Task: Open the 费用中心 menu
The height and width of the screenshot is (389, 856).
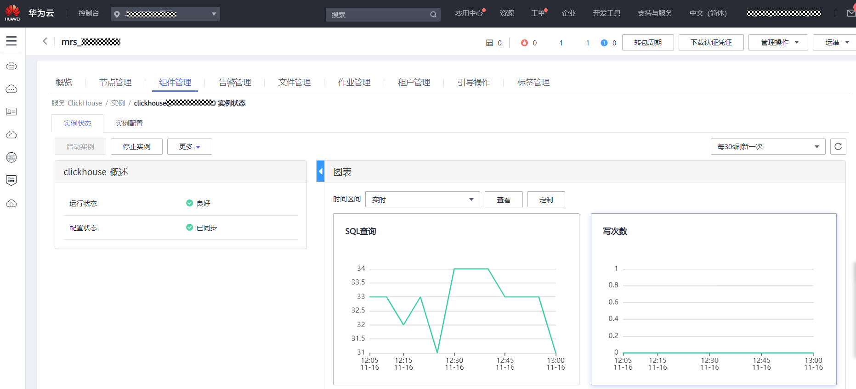Action: [469, 13]
